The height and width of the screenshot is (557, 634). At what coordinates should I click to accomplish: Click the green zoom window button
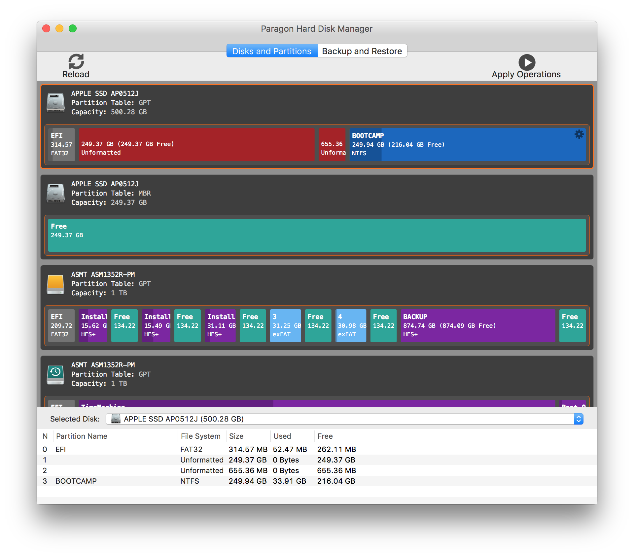[73, 28]
